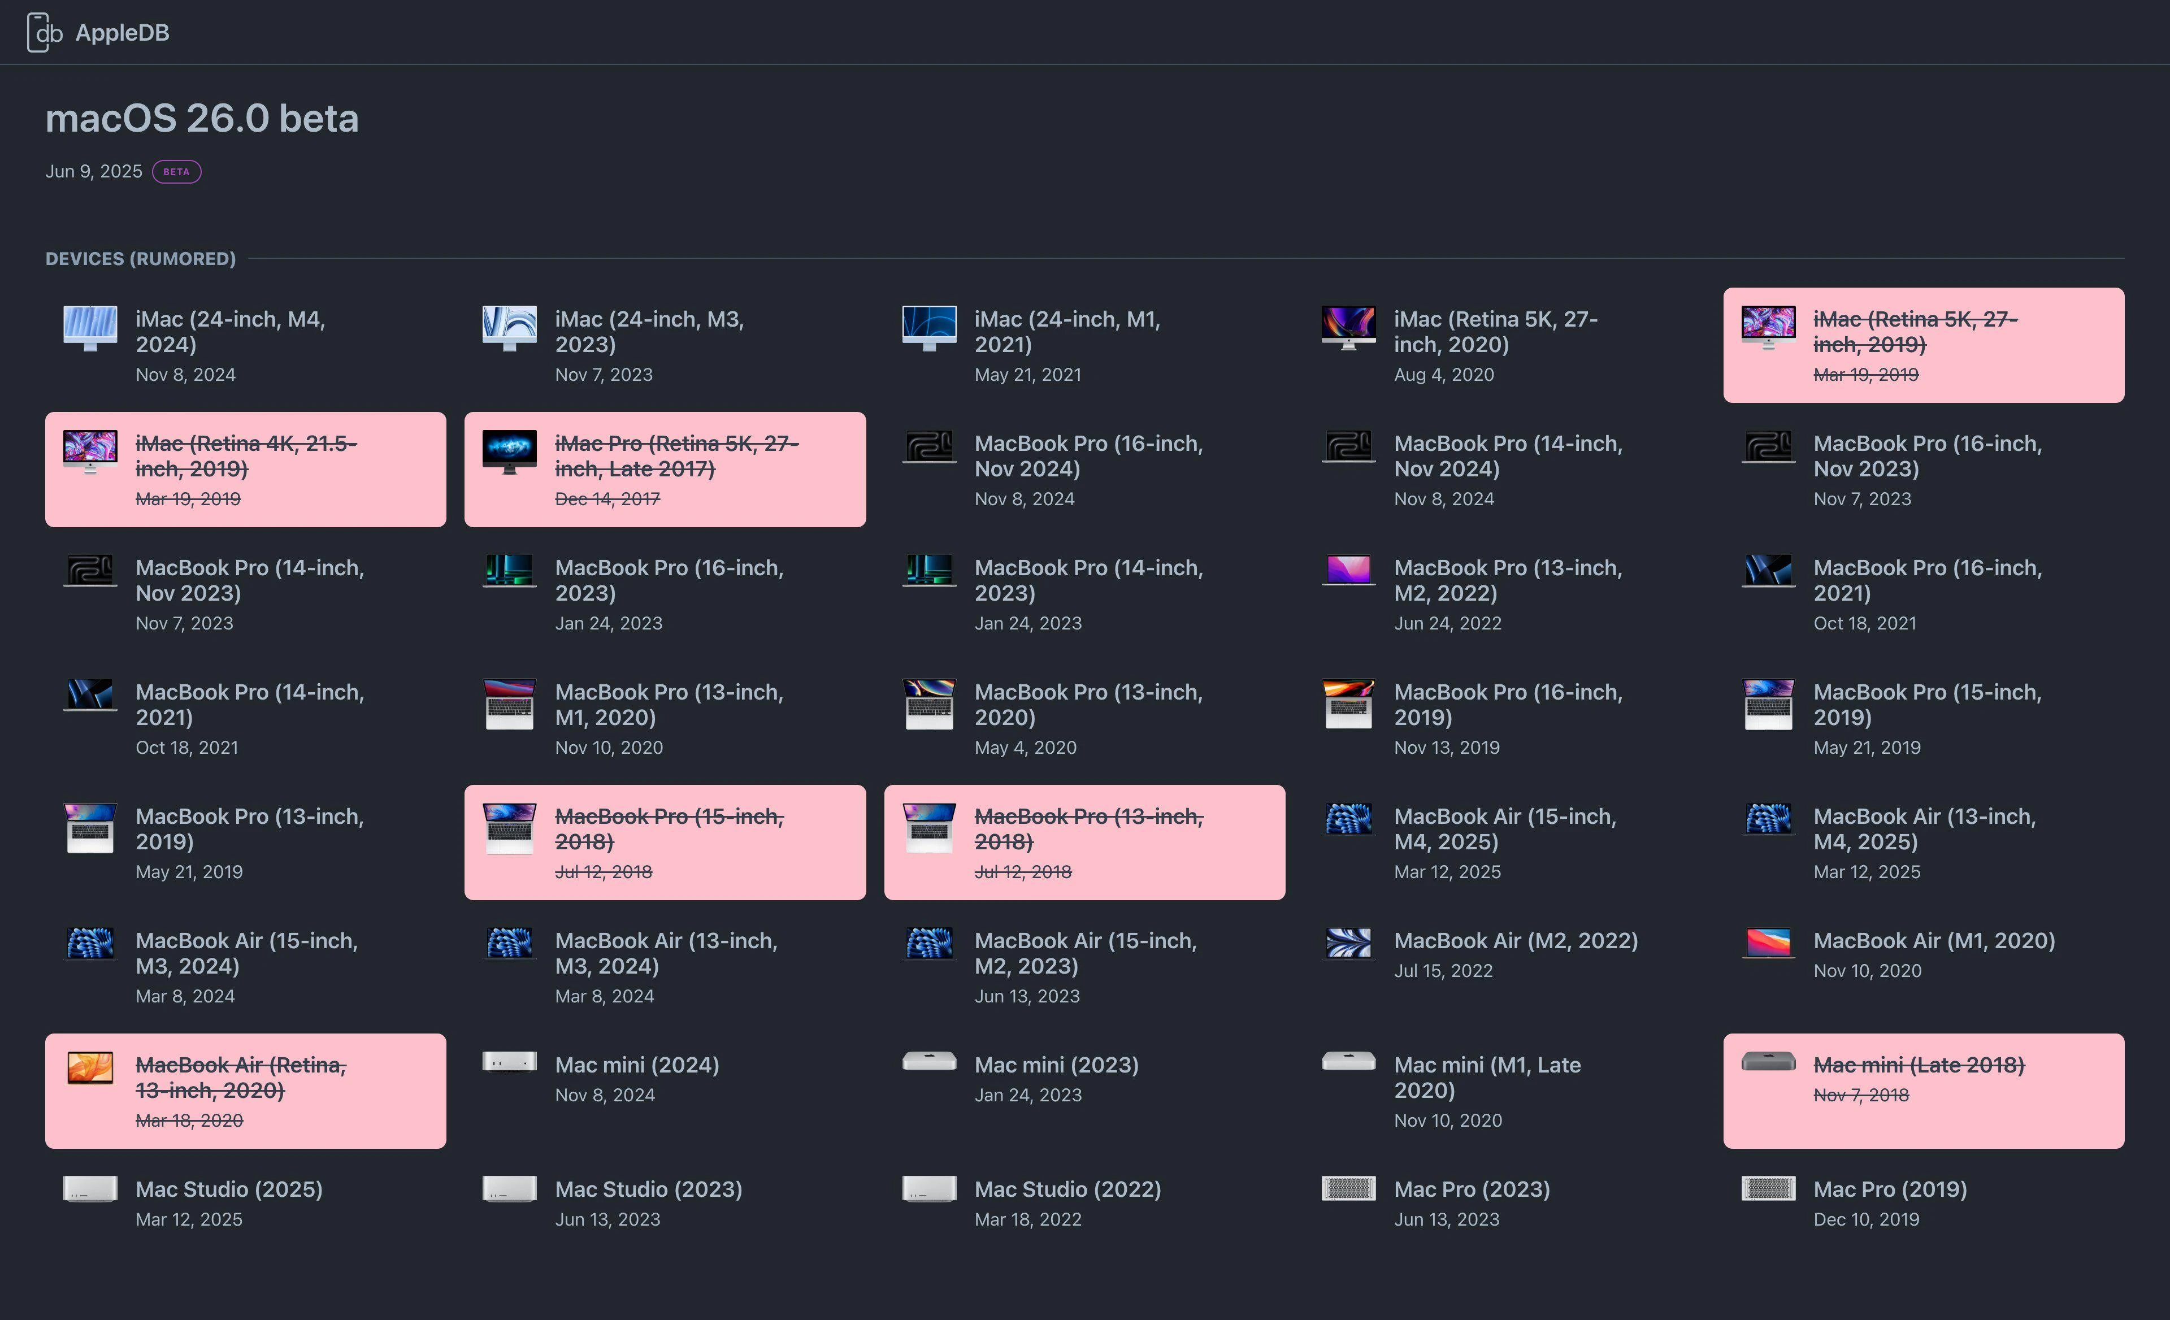
Task: Click MacBook Pro 14-inch 2023 device icon
Action: pyautogui.click(x=929, y=571)
